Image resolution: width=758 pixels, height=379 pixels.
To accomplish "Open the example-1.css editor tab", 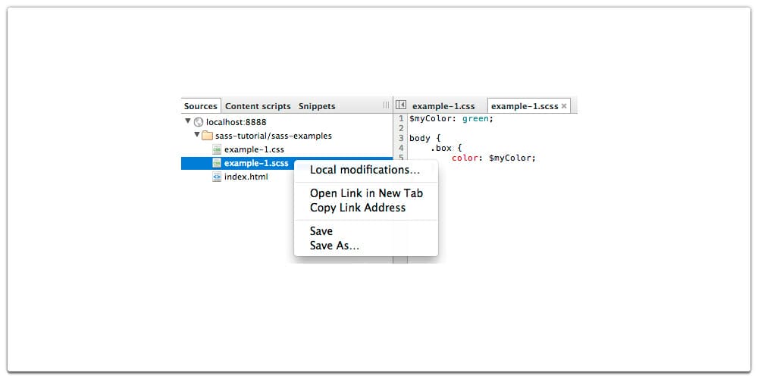I will click(443, 106).
